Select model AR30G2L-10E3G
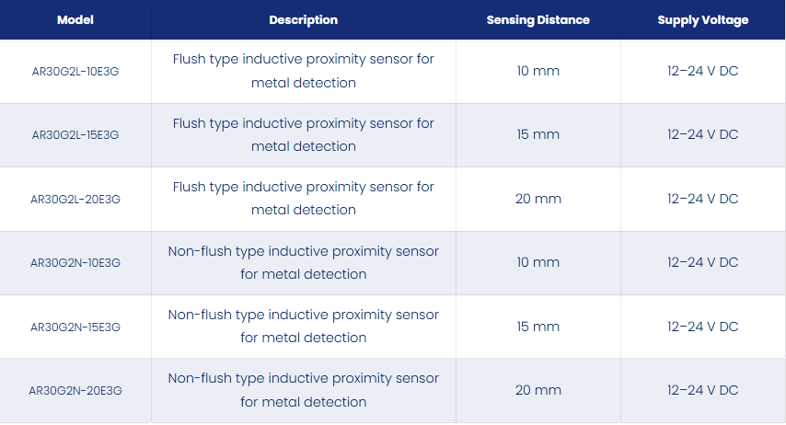 [75, 72]
